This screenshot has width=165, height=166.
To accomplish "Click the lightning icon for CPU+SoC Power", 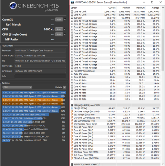I will (x=72, y=158).
